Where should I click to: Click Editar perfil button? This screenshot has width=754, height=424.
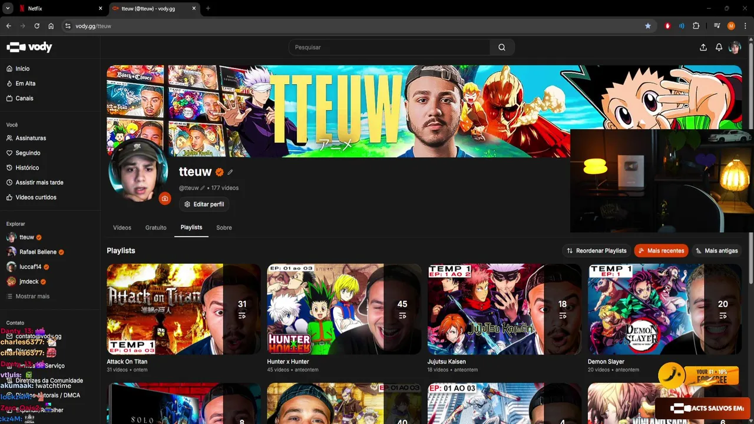[x=204, y=204]
